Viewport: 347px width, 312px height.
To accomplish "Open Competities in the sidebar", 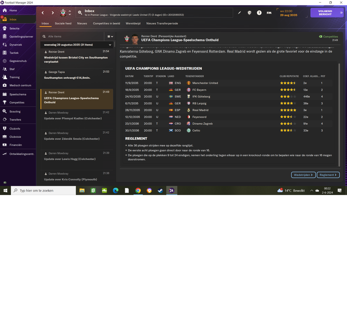I will (x=17, y=103).
